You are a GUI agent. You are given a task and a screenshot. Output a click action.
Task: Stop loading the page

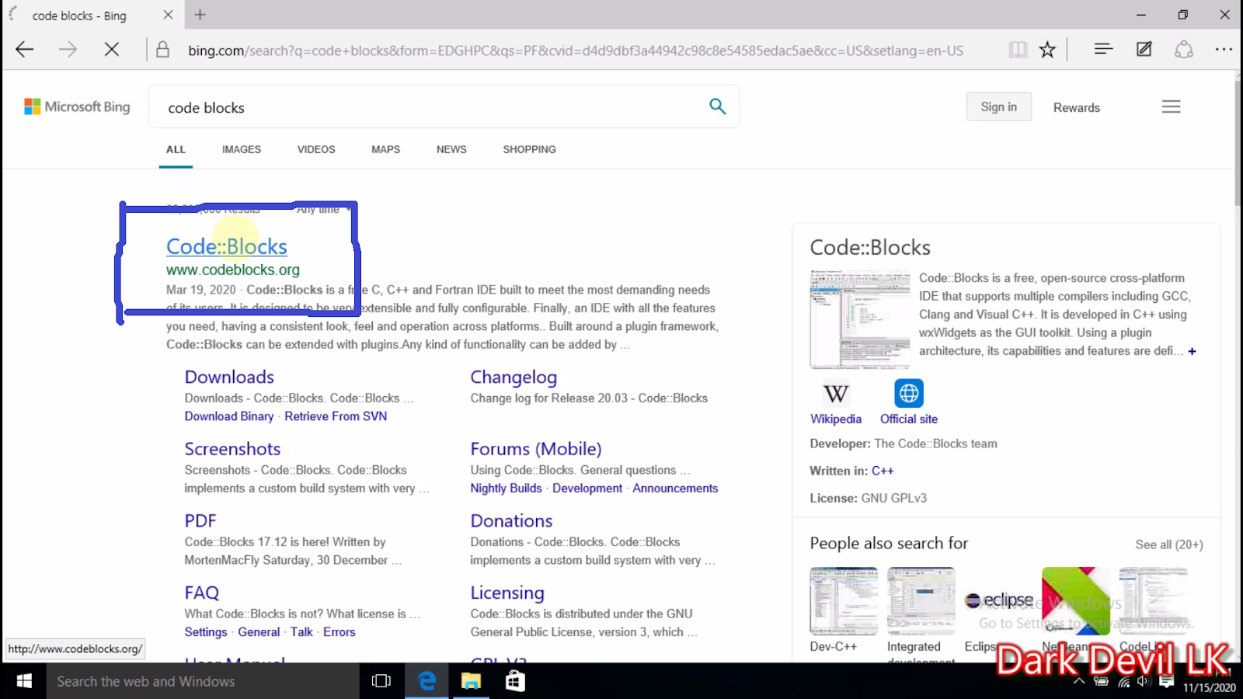112,50
